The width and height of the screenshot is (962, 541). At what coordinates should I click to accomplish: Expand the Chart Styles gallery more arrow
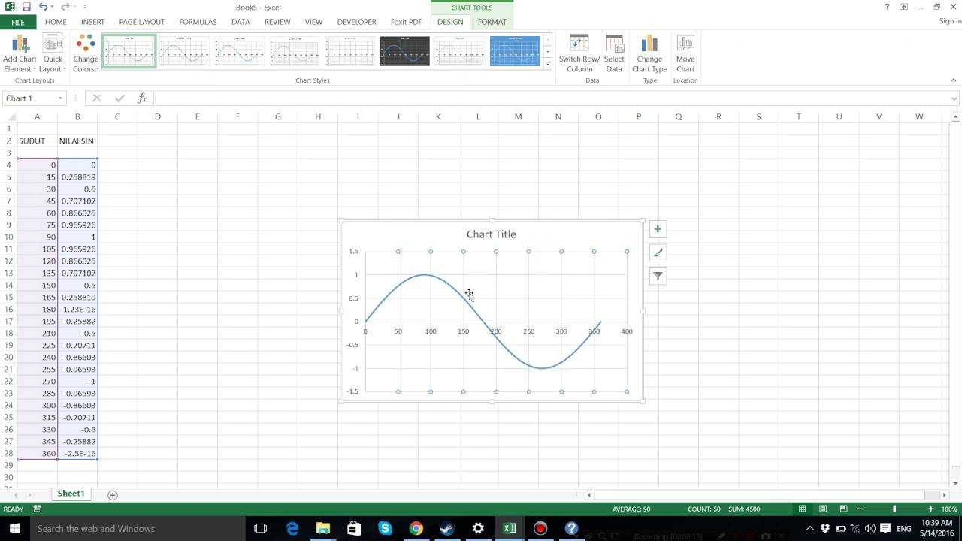[x=549, y=65]
